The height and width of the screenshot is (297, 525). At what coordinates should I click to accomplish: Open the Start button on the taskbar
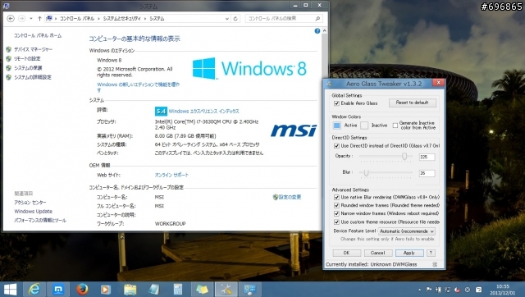point(10,289)
